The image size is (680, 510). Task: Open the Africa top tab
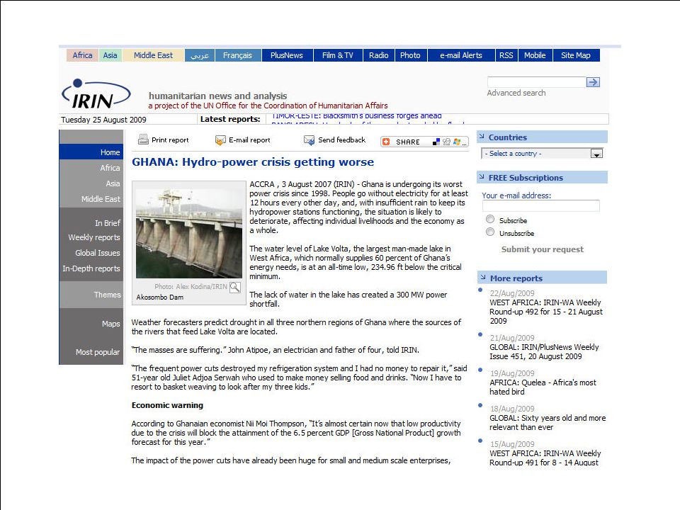82,55
